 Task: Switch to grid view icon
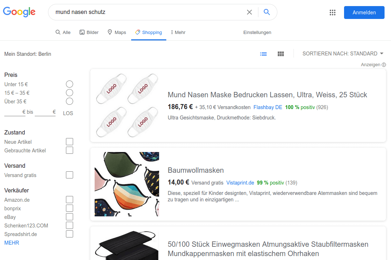(x=281, y=54)
